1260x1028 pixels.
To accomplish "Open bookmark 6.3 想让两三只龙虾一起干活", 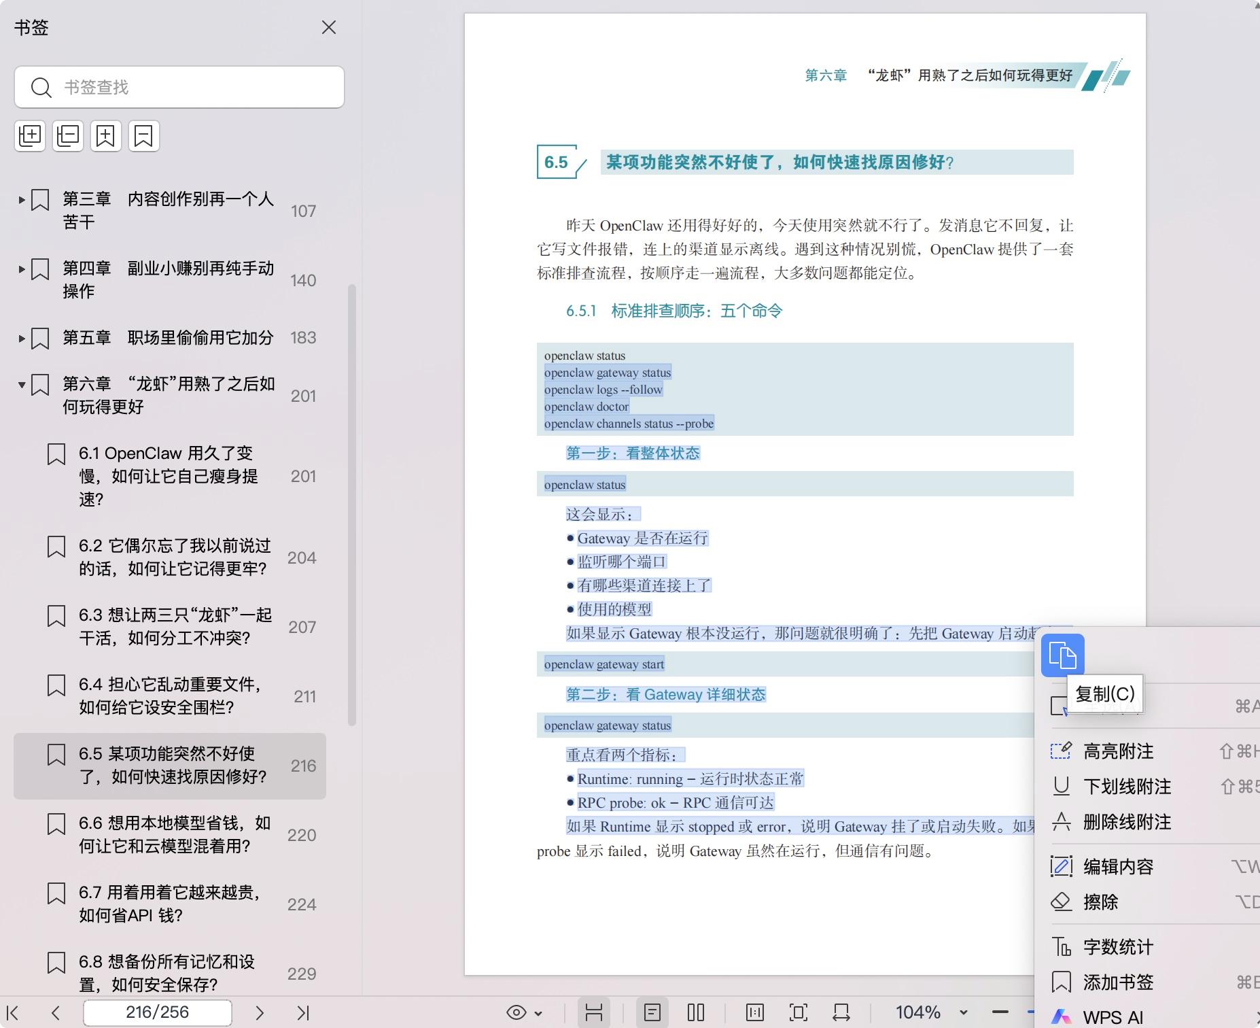I will pyautogui.click(x=175, y=626).
